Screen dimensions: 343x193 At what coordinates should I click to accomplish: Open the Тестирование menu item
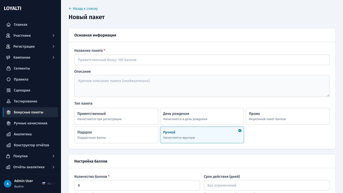(30, 101)
